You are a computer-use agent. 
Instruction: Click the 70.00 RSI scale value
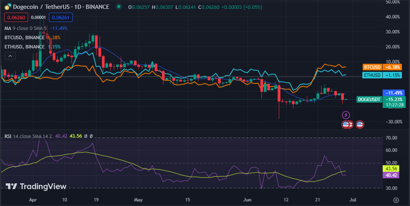392,138
